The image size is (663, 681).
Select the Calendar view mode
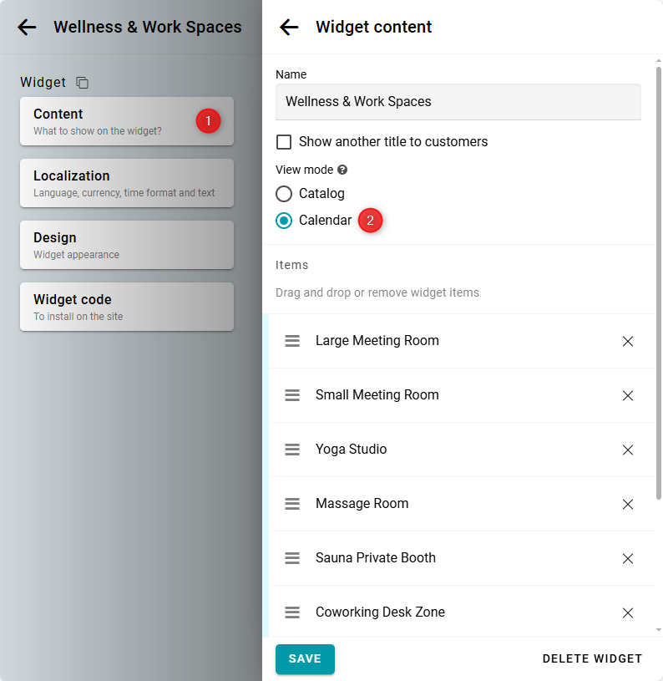(x=284, y=221)
